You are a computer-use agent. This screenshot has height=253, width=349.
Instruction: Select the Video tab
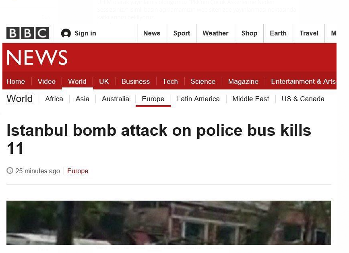coord(47,81)
